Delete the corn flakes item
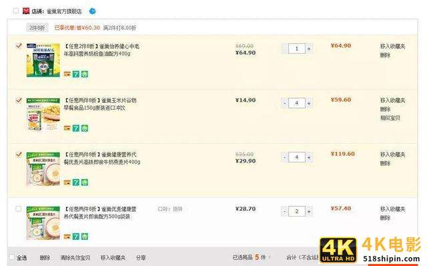Screen dimensions: 427x266 pyautogui.click(x=386, y=109)
